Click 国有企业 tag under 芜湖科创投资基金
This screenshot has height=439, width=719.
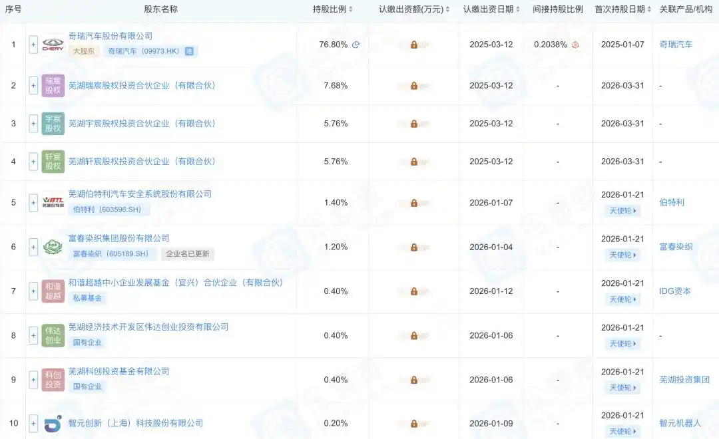point(87,386)
